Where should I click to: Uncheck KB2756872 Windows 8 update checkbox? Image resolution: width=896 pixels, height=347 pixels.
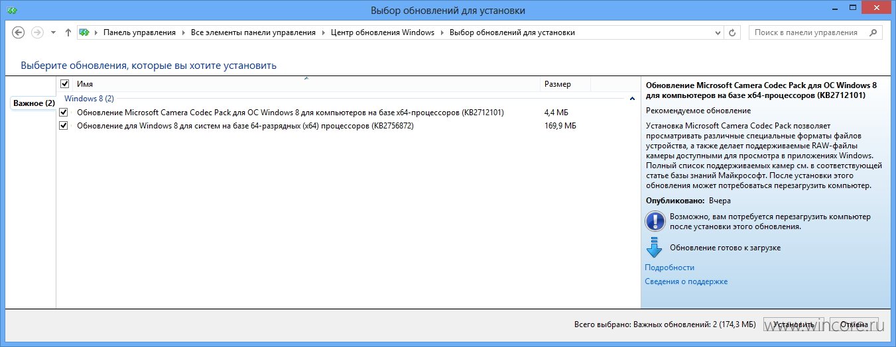tap(64, 126)
